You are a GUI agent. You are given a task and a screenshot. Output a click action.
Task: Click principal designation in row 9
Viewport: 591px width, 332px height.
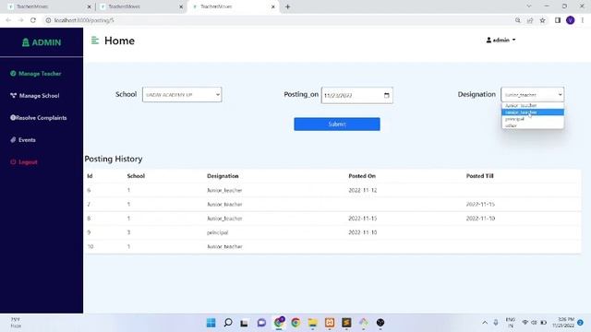click(218, 232)
